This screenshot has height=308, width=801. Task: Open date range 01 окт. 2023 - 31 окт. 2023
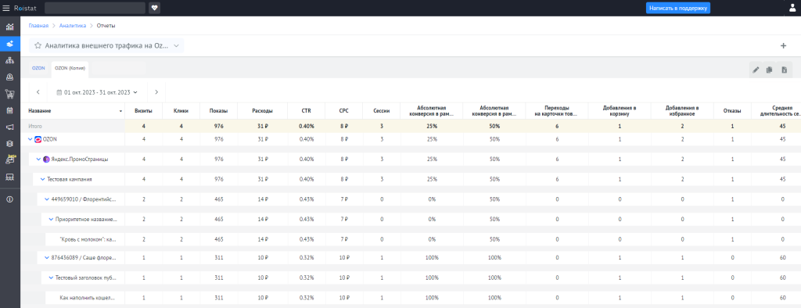click(x=97, y=92)
